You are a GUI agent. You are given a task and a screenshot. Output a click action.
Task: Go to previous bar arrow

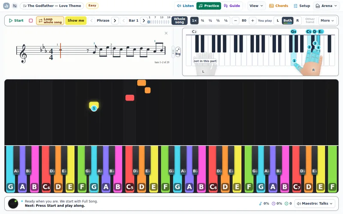[x=123, y=21]
